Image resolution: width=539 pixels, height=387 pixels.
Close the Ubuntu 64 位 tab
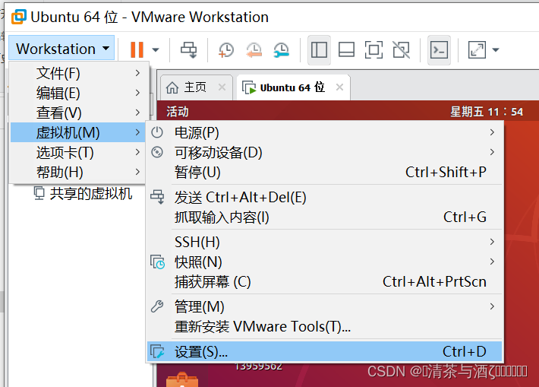(339, 87)
